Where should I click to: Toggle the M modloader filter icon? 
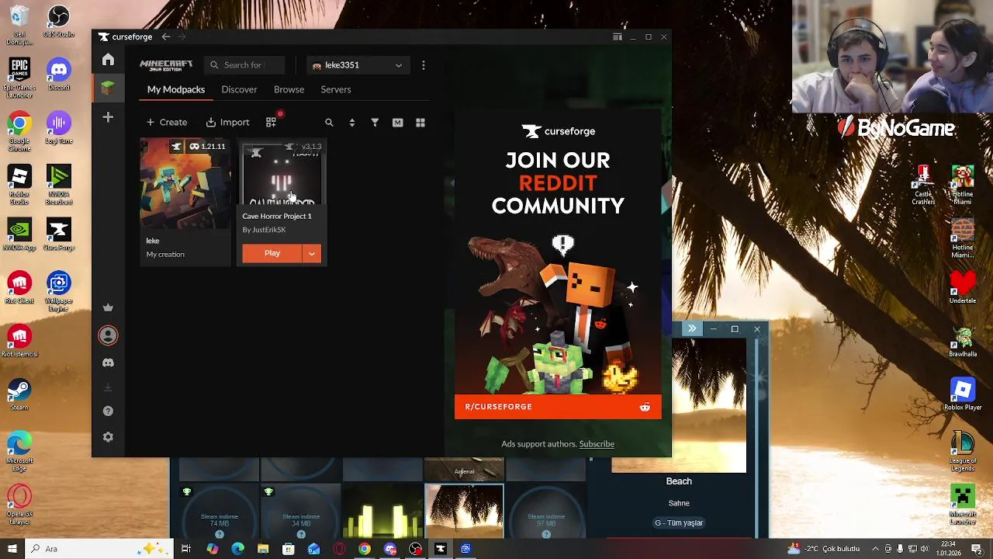[x=397, y=123]
